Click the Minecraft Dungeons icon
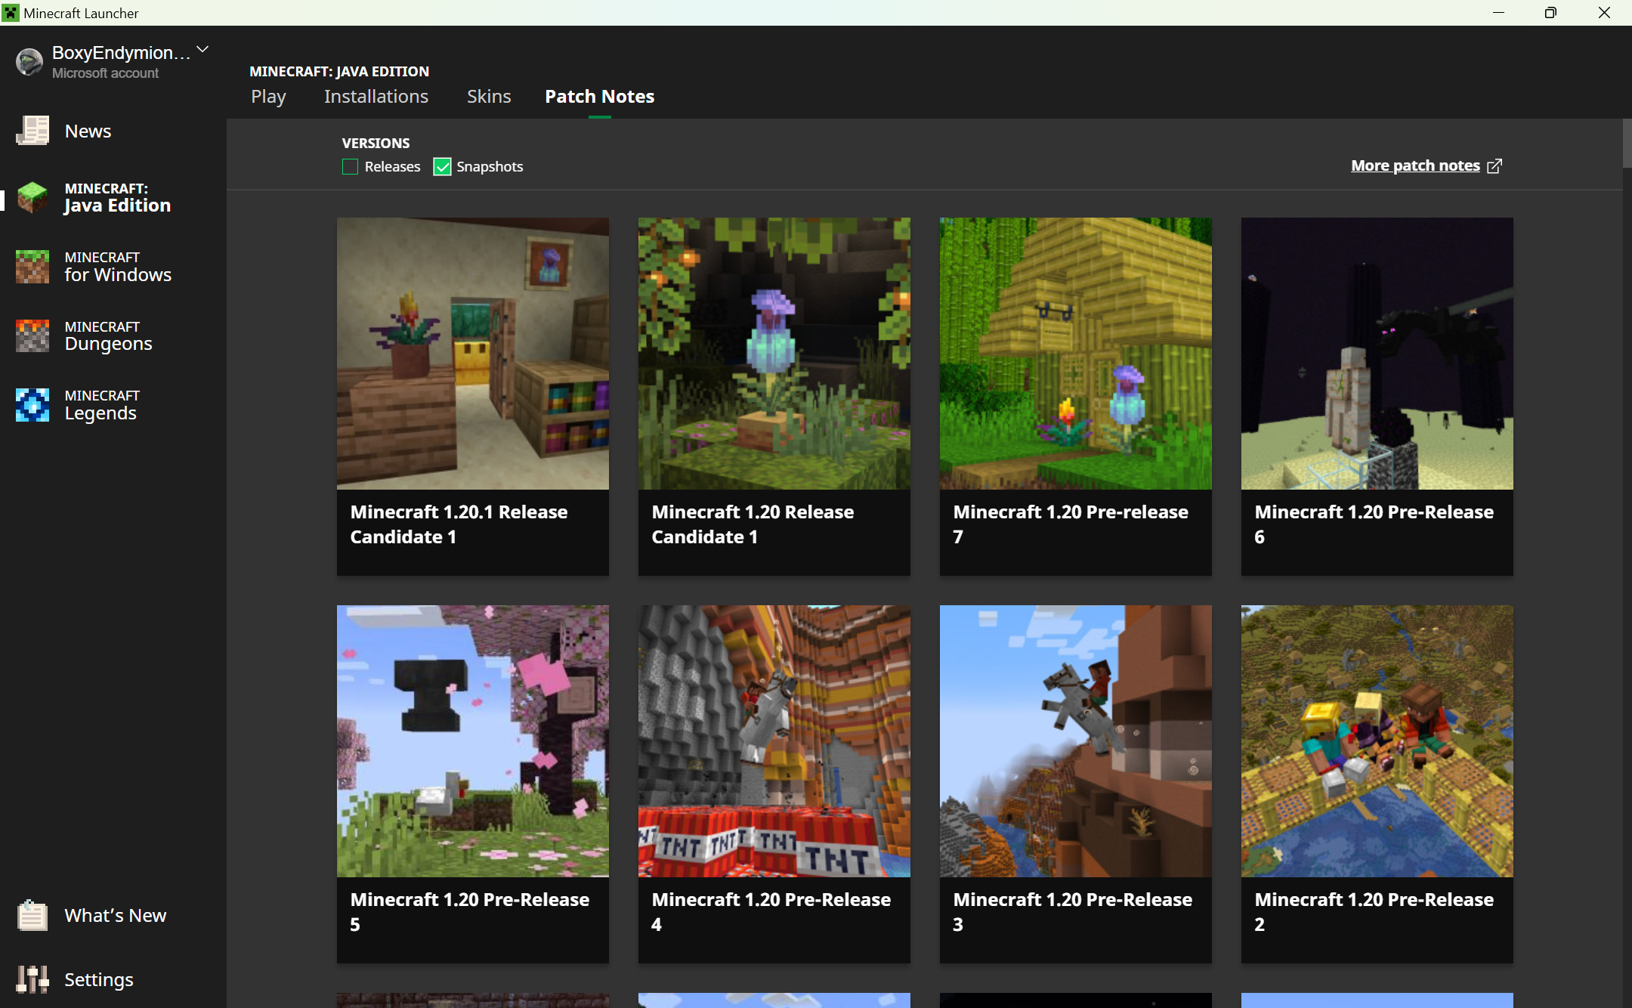1632x1008 pixels. [32, 335]
